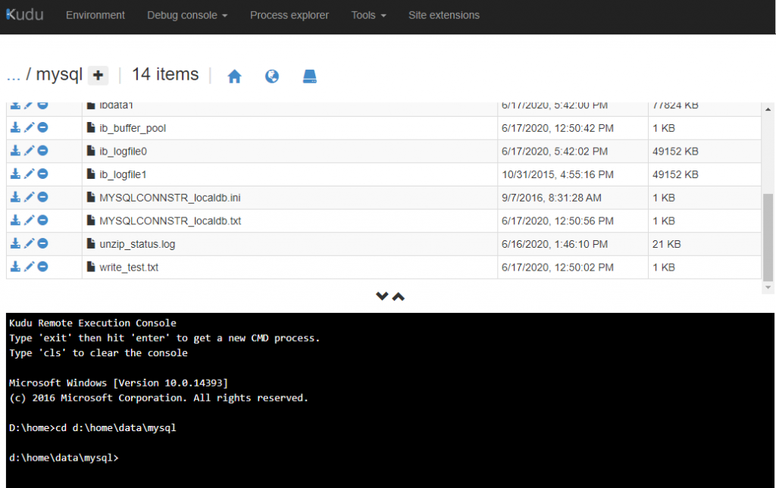Download the ib_logfile1 file

(15, 174)
